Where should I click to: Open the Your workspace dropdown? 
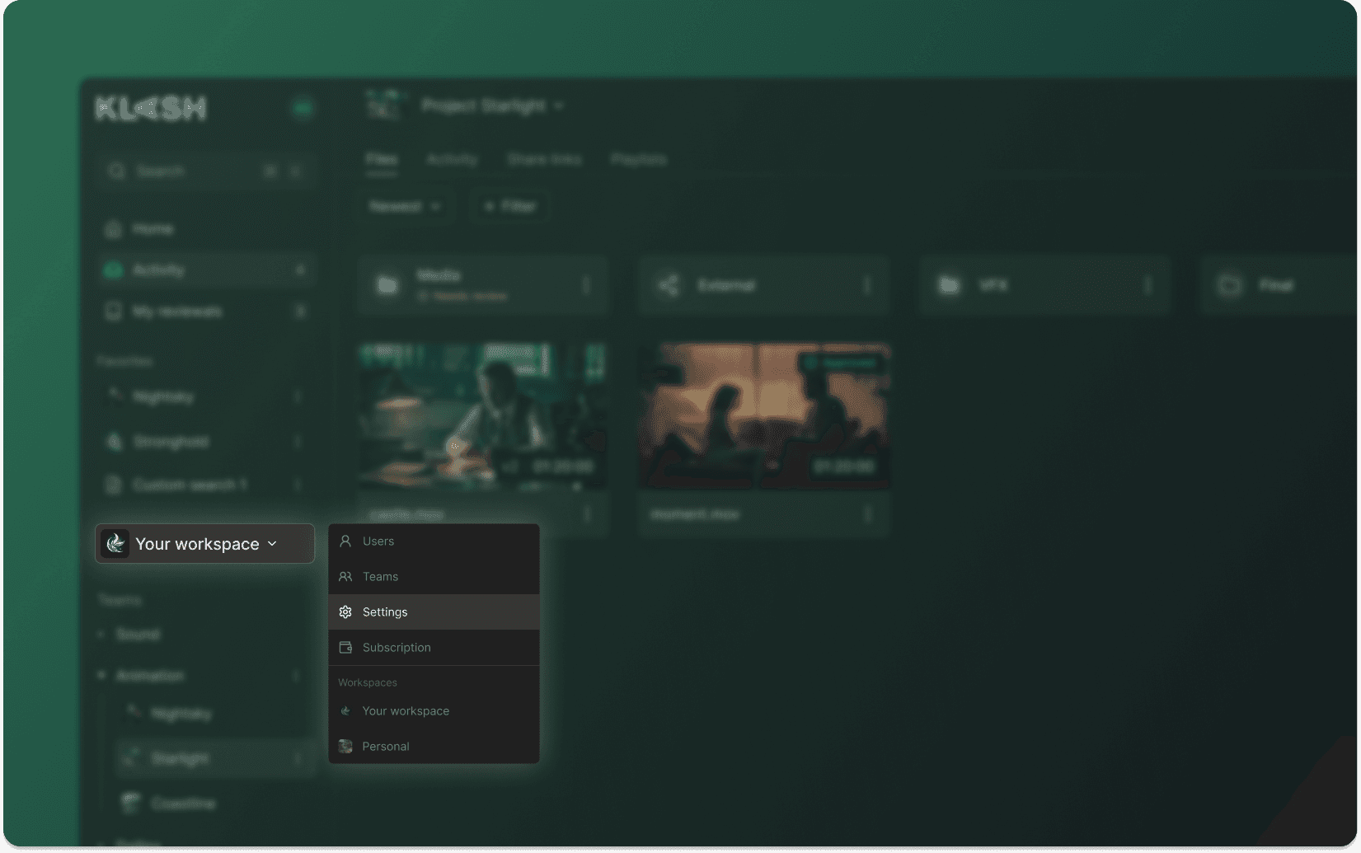pos(204,544)
